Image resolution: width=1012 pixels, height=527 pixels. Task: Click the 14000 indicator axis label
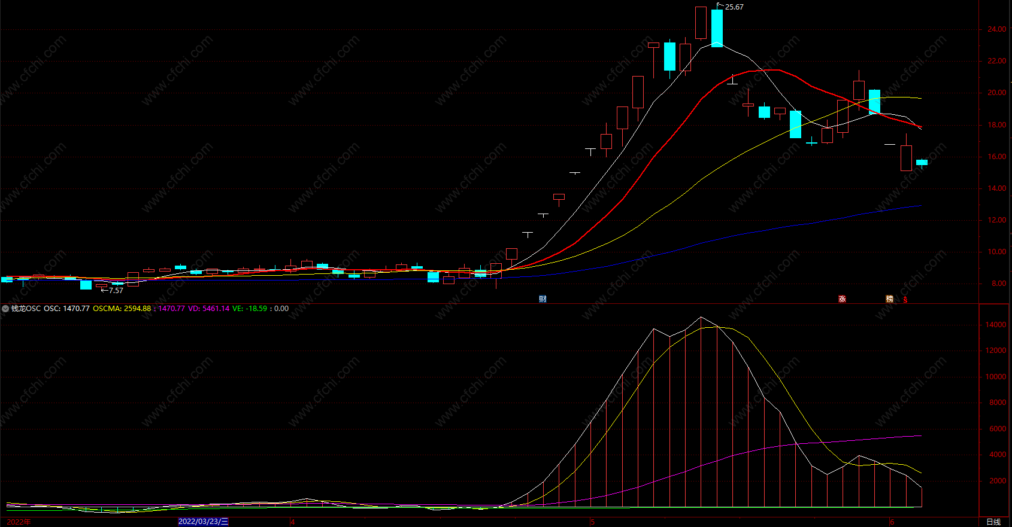[x=996, y=325]
